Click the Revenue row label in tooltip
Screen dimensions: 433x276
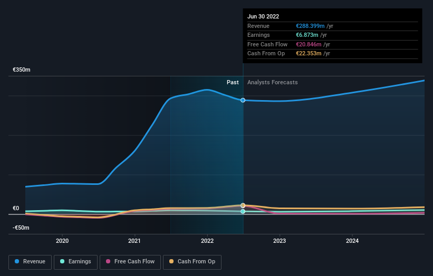[x=258, y=26]
